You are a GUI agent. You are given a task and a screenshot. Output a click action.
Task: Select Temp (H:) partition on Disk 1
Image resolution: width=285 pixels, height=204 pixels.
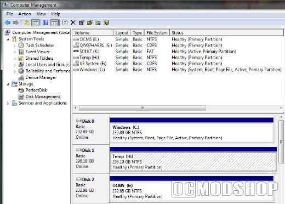pyautogui.click(x=193, y=162)
